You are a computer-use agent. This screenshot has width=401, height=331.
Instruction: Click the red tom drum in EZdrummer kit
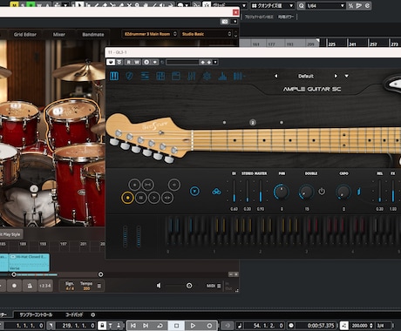72,124
